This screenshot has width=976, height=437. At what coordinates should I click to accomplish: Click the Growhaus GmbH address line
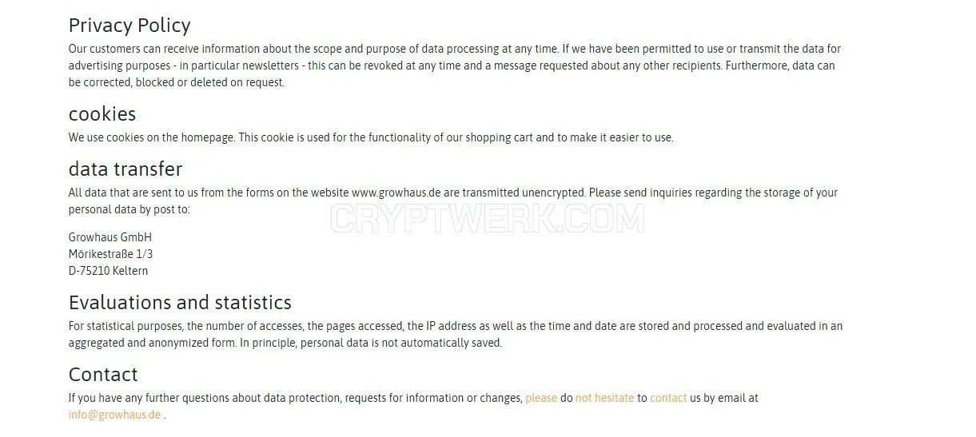[x=110, y=237]
